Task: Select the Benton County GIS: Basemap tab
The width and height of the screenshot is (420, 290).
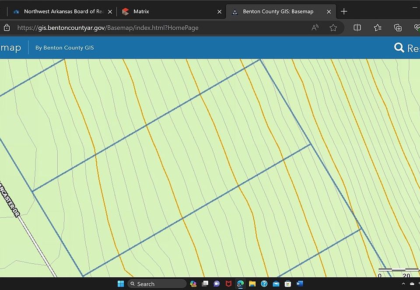Action: click(x=281, y=11)
